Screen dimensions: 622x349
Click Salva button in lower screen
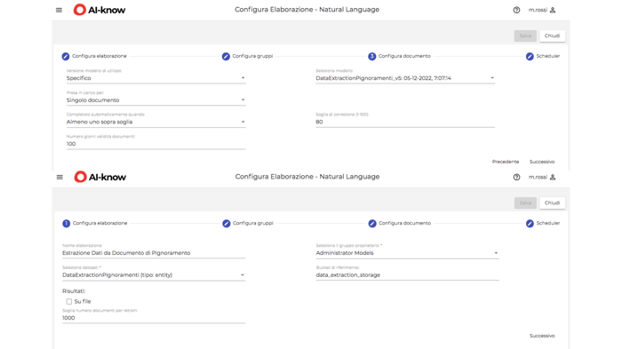tap(525, 202)
